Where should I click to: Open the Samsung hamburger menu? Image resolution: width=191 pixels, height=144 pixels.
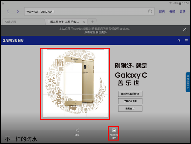[186, 40]
